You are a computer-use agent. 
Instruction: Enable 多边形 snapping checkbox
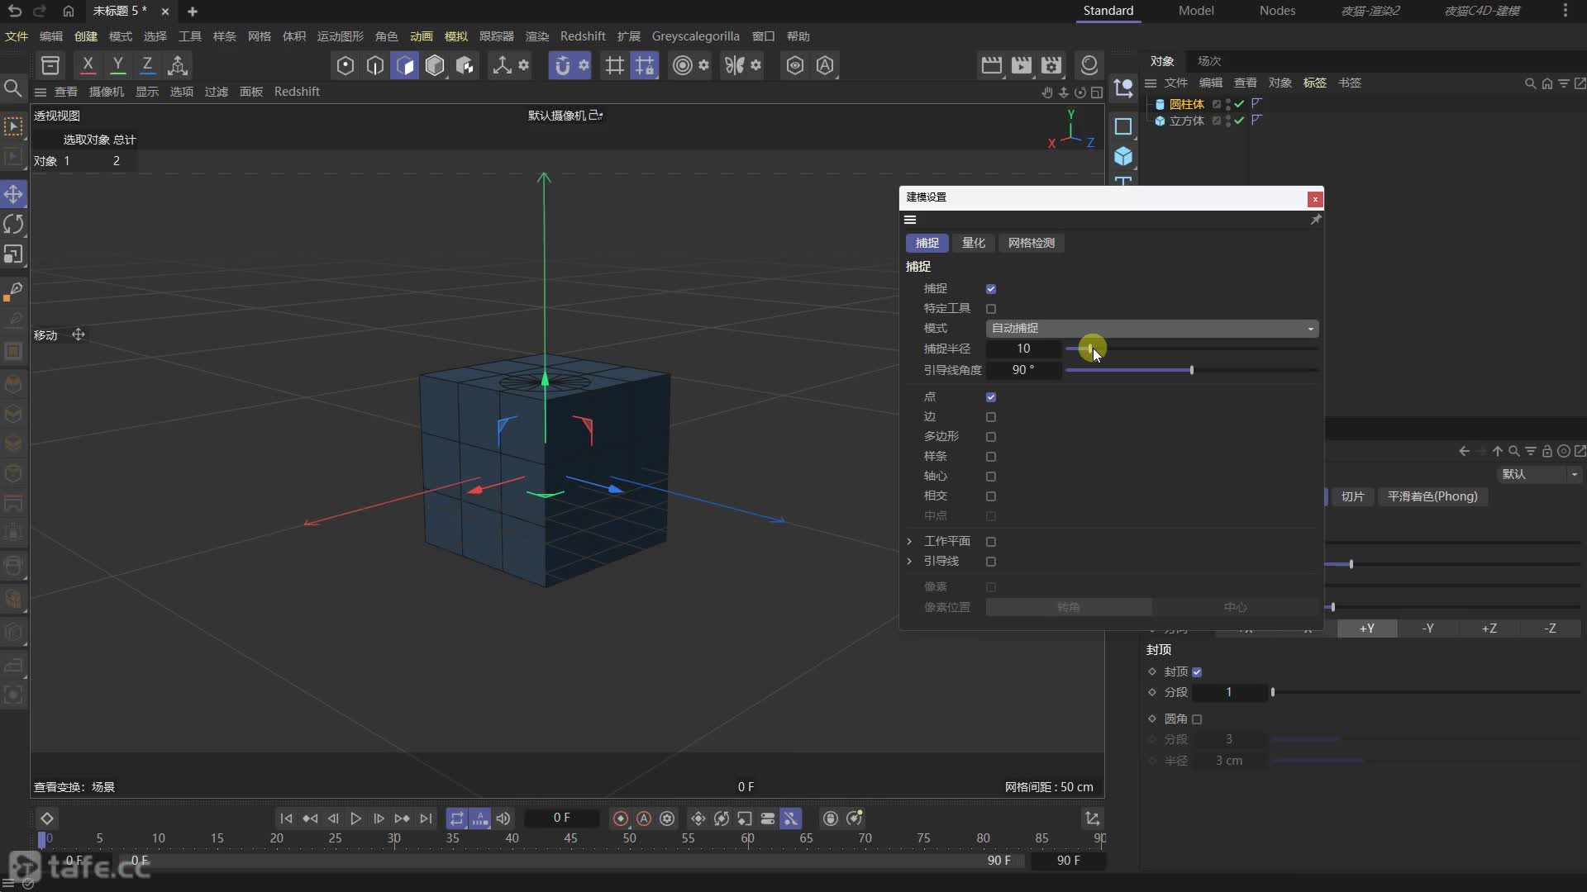pyautogui.click(x=991, y=437)
